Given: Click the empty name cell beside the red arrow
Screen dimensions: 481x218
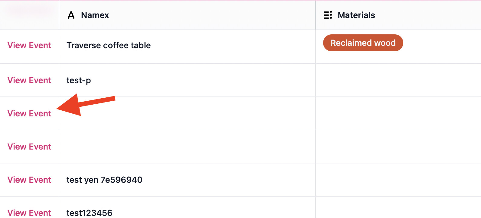Looking at the screenshot, I should point(187,113).
